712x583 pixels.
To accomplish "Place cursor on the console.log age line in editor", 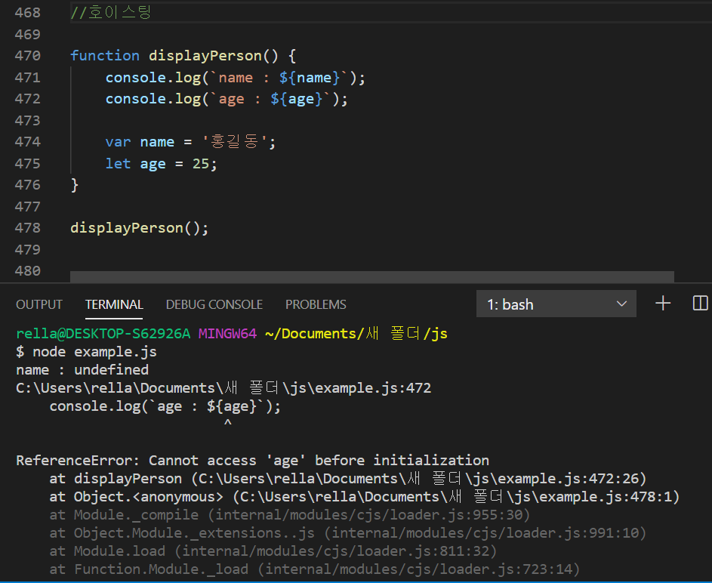I will click(227, 99).
